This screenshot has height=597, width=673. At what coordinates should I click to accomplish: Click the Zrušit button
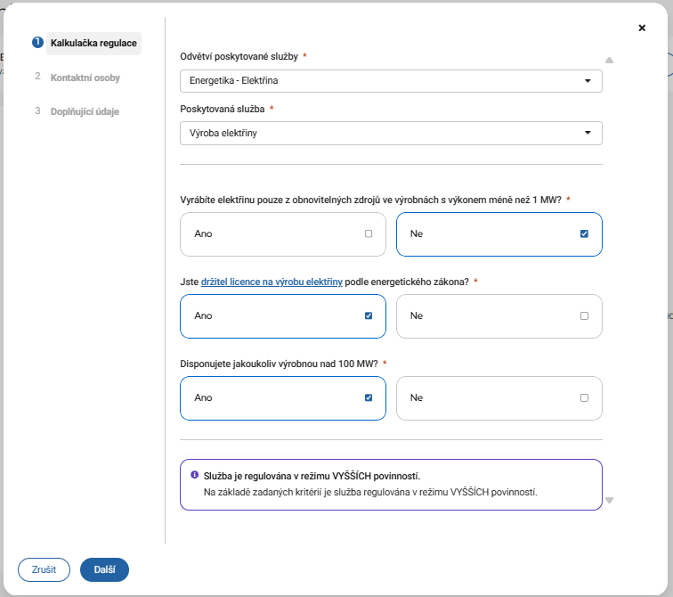pyautogui.click(x=44, y=569)
